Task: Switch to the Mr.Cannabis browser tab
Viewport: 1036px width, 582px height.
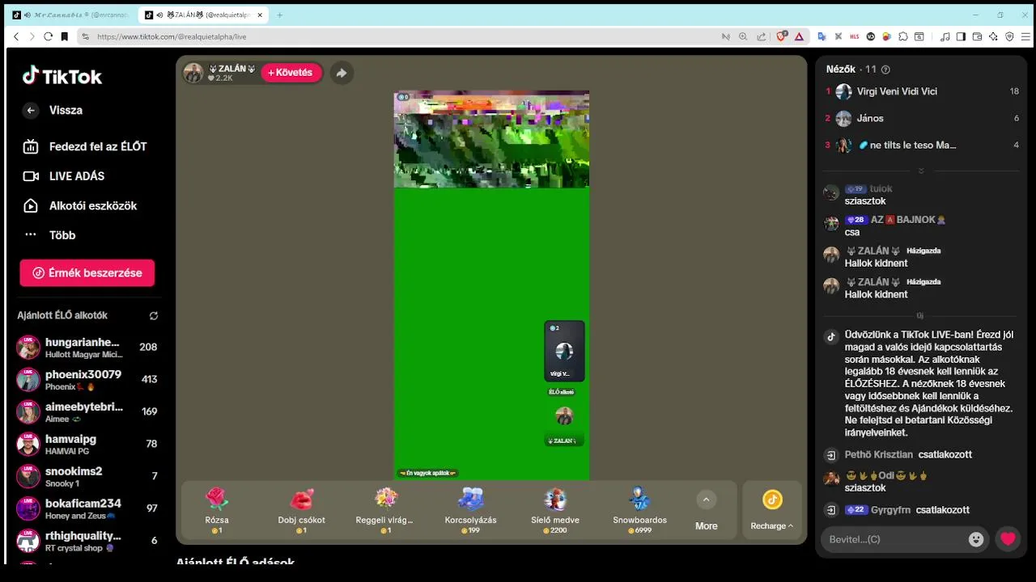Action: pos(70,15)
